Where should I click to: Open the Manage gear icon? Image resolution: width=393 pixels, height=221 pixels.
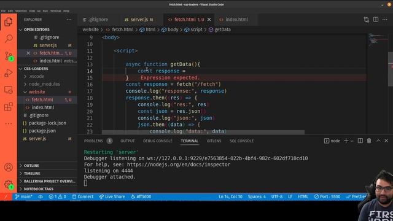click(x=8, y=184)
